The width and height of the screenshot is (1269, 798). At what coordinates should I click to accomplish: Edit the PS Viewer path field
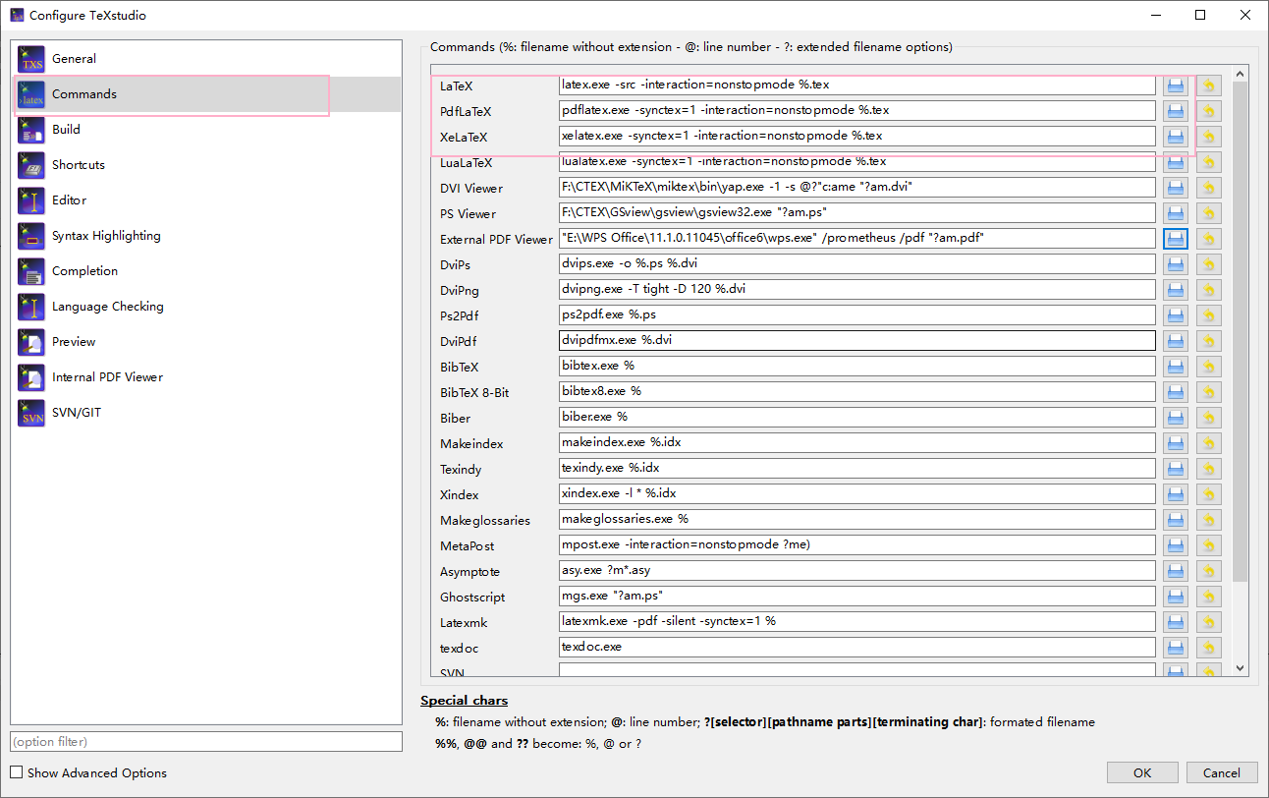857,213
